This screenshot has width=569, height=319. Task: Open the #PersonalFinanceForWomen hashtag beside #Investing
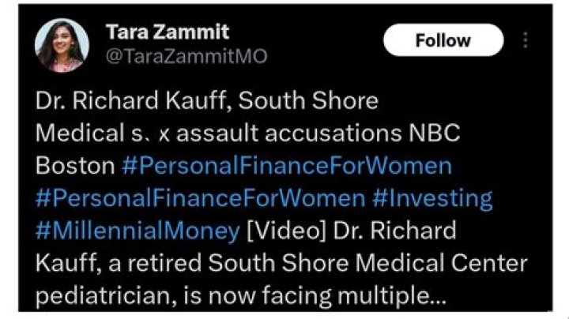point(201,198)
